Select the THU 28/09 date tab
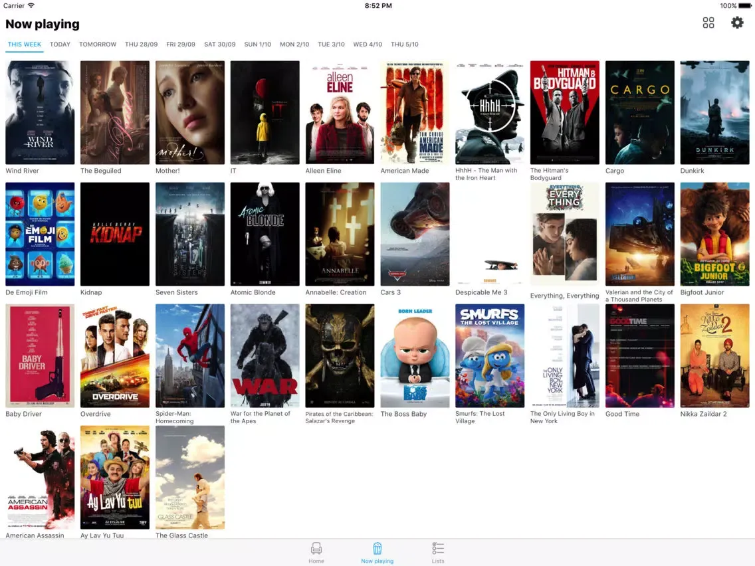Viewport: 755px width, 566px height. point(141,45)
